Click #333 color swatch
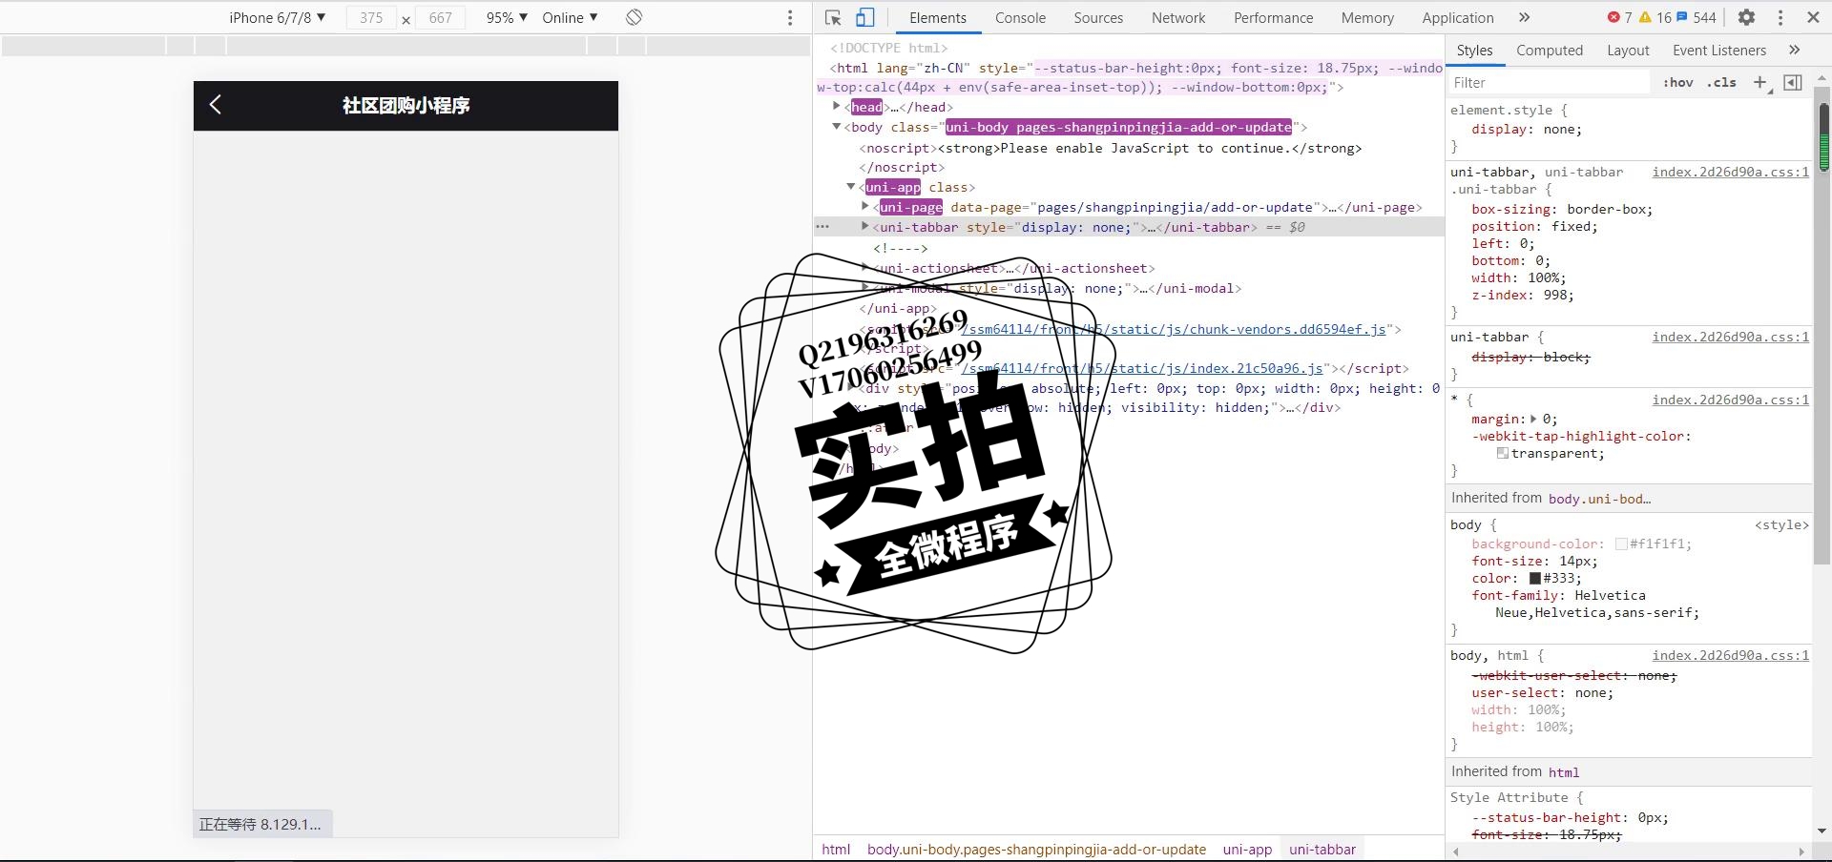Screen dimensions: 1832x862 [1535, 578]
